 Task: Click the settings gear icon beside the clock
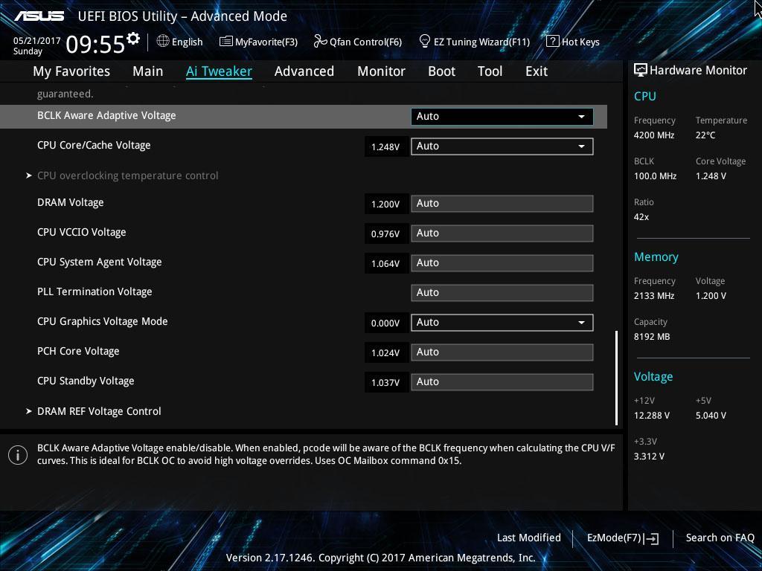133,39
